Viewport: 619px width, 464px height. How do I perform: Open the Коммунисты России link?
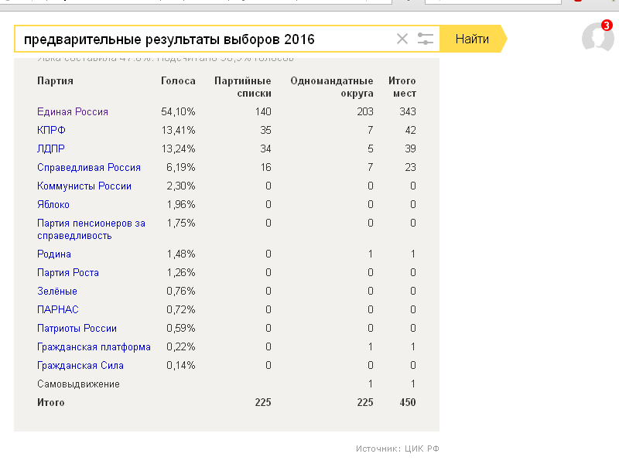(x=84, y=186)
